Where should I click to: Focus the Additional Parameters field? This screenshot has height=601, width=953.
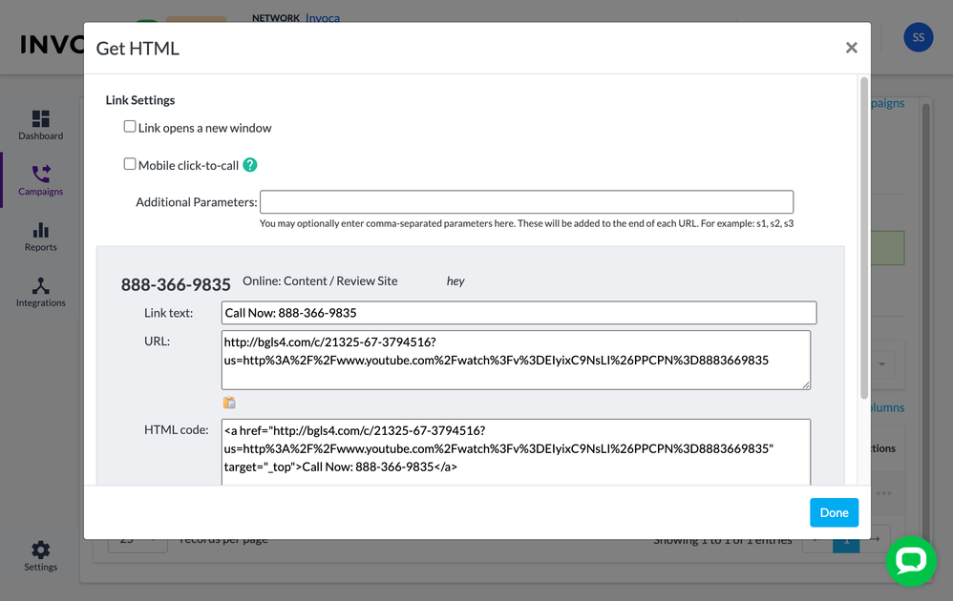(x=526, y=202)
